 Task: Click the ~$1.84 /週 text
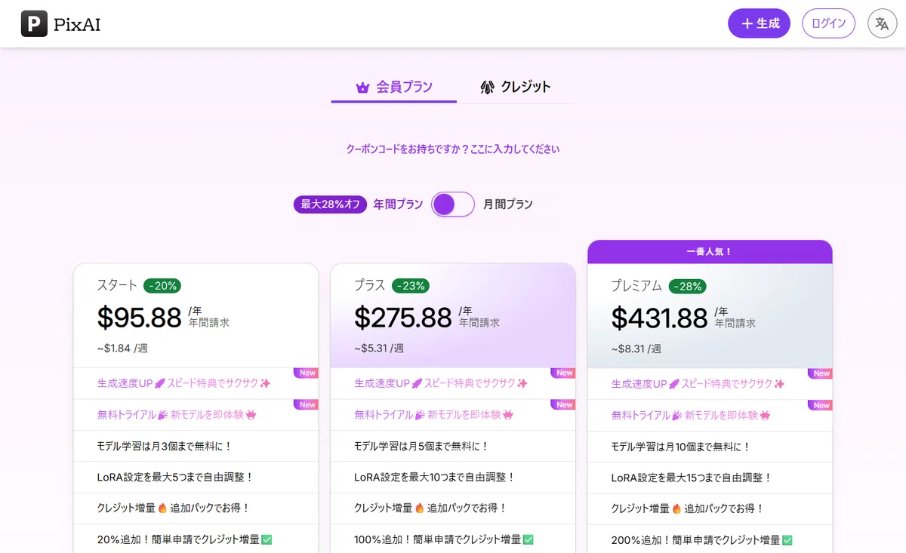tap(122, 349)
